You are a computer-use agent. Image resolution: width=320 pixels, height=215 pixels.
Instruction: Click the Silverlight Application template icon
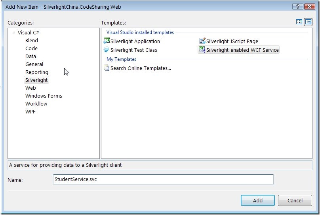pyautogui.click(x=107, y=41)
